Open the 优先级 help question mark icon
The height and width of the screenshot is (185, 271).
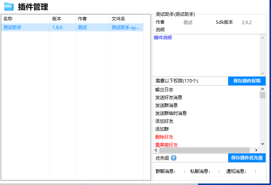pos(174,158)
